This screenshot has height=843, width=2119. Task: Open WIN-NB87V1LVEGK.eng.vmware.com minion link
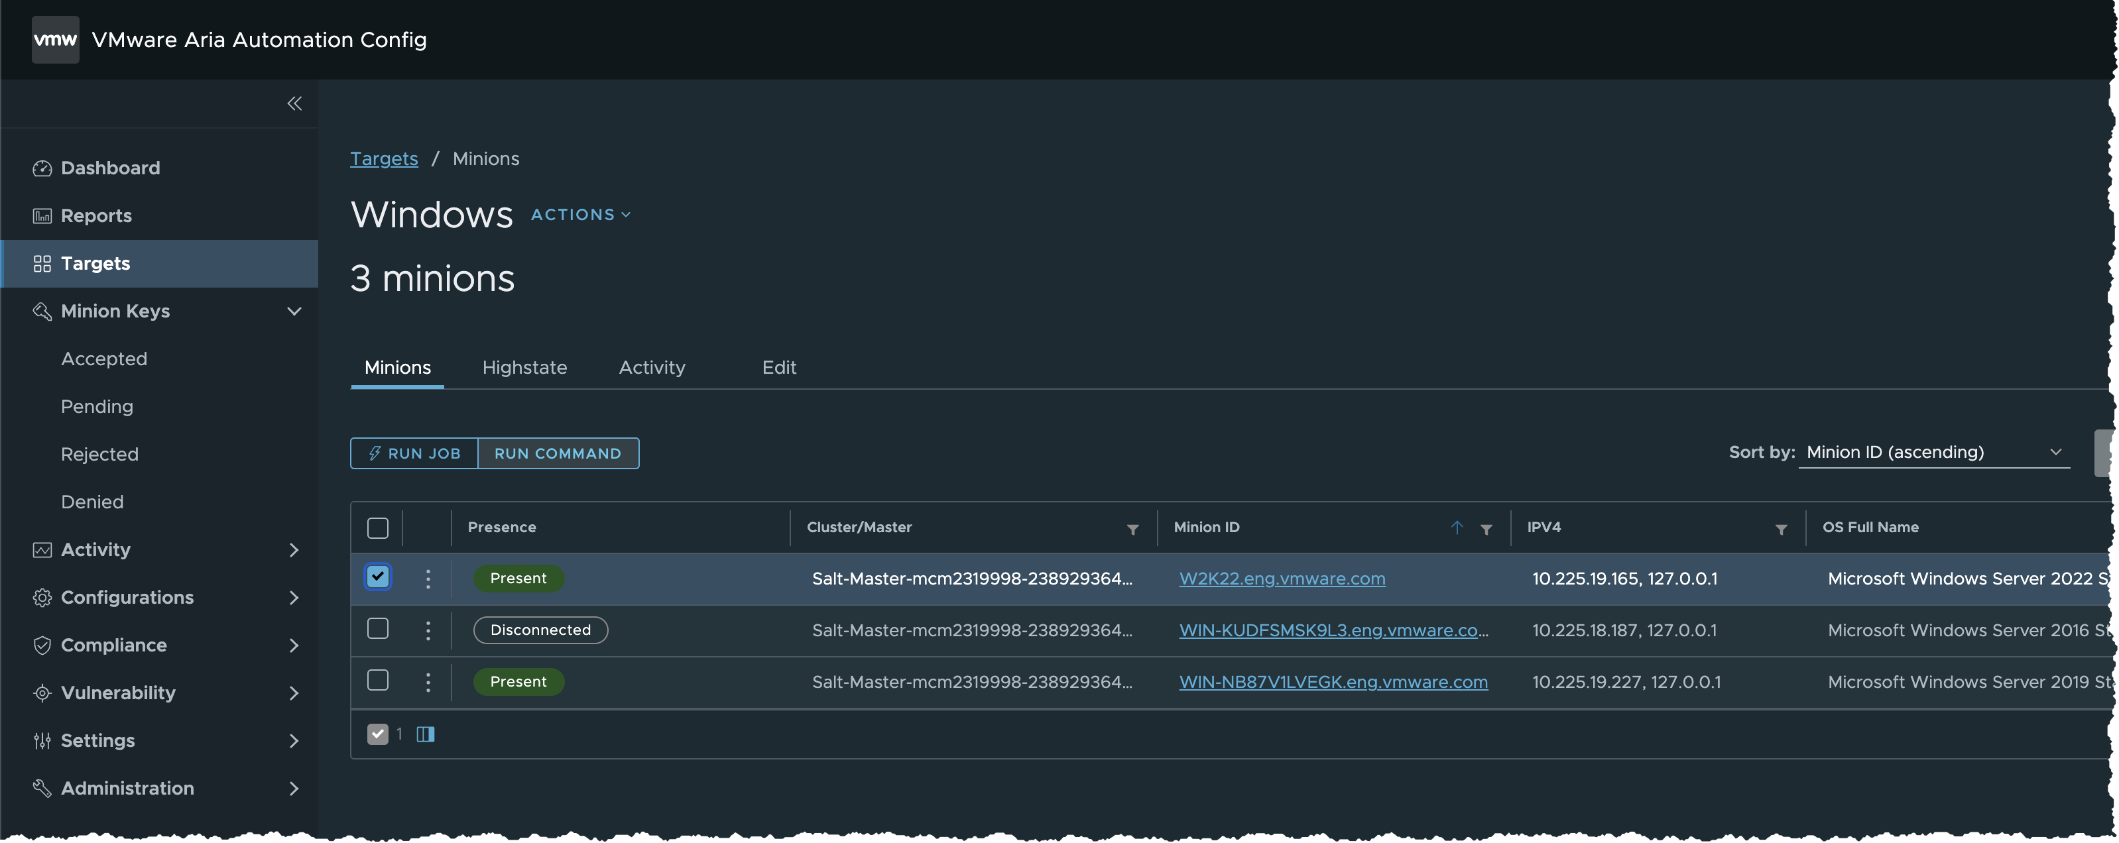click(1333, 682)
